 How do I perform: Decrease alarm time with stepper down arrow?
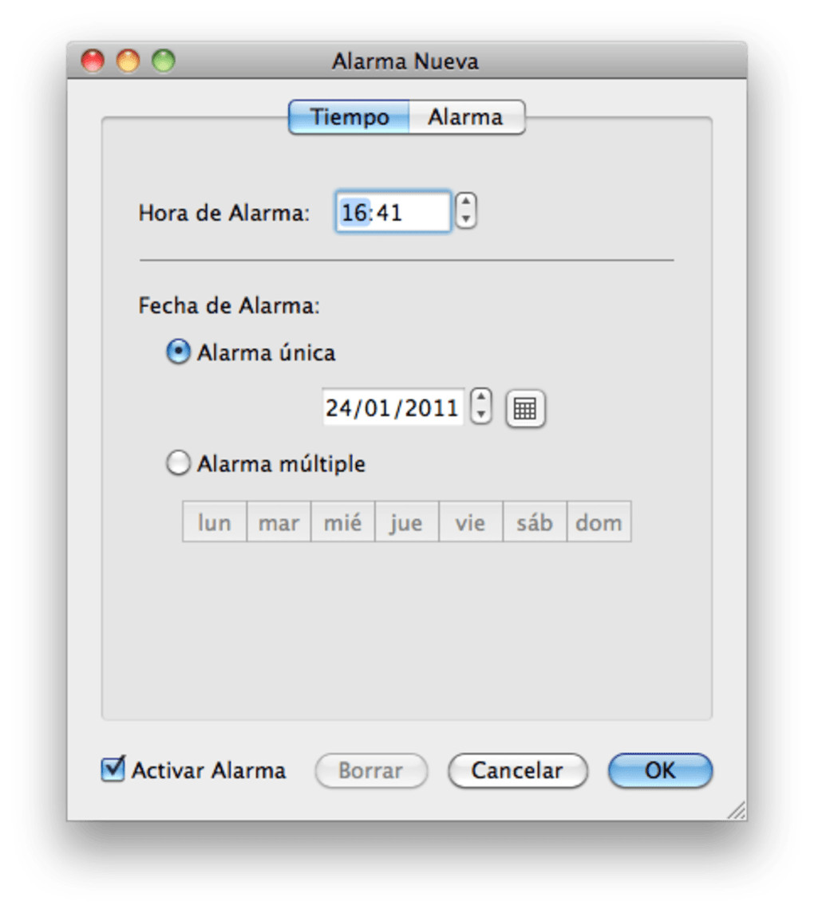[467, 220]
